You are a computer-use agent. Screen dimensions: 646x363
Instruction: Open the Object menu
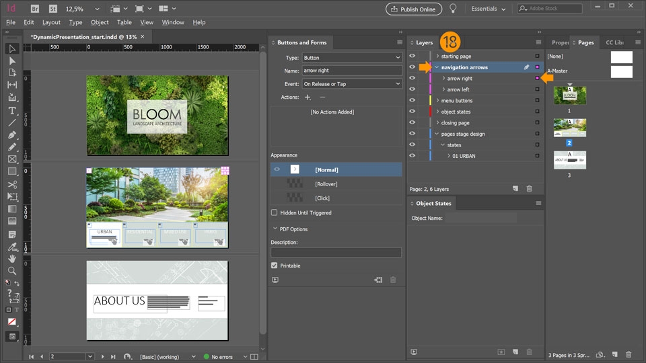pos(100,22)
